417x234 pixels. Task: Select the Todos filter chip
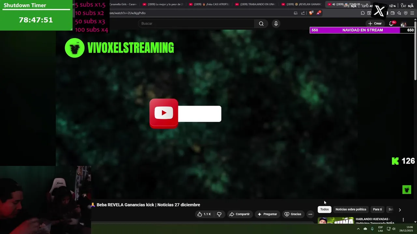[324, 209]
